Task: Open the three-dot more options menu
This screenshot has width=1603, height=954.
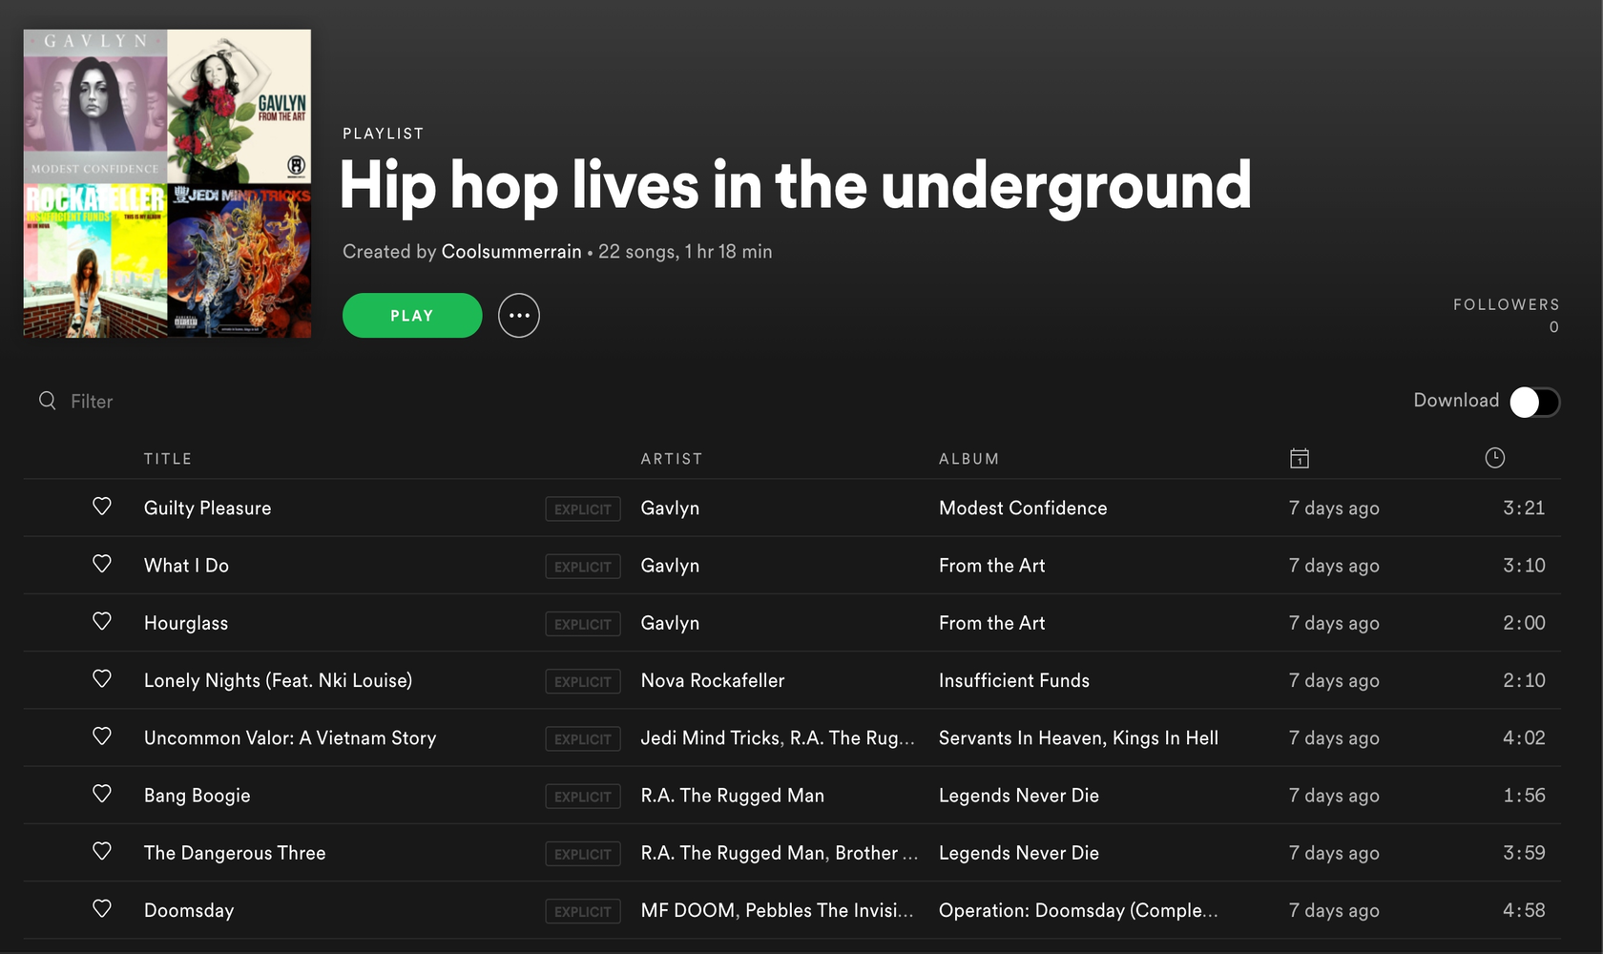Action: (x=518, y=316)
